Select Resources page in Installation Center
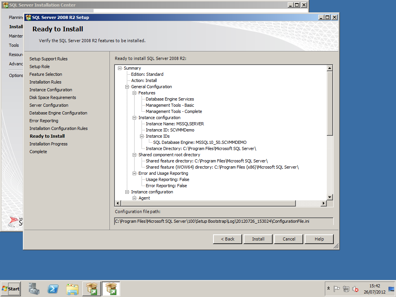The image size is (396, 297). coord(16,55)
